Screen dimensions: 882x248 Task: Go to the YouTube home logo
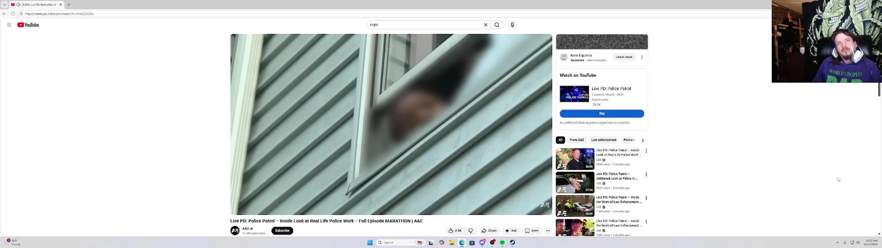pyautogui.click(x=28, y=25)
